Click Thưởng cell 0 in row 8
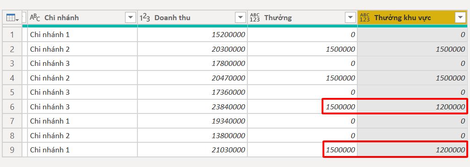 [x=302, y=135]
